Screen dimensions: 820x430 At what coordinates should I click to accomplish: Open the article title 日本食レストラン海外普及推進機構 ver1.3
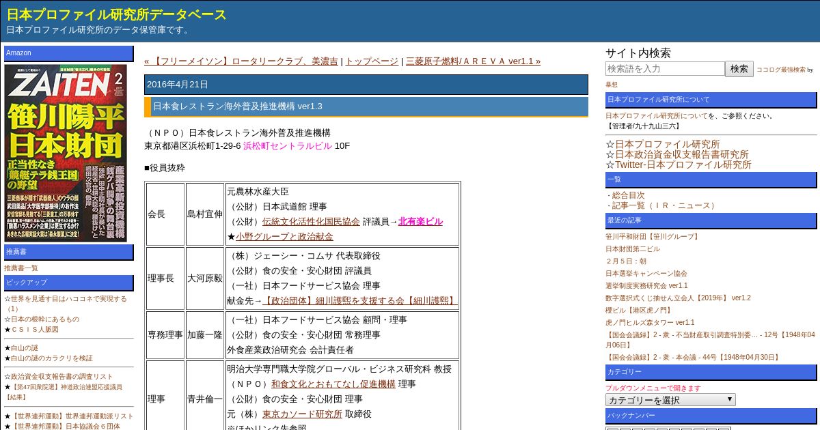click(237, 106)
